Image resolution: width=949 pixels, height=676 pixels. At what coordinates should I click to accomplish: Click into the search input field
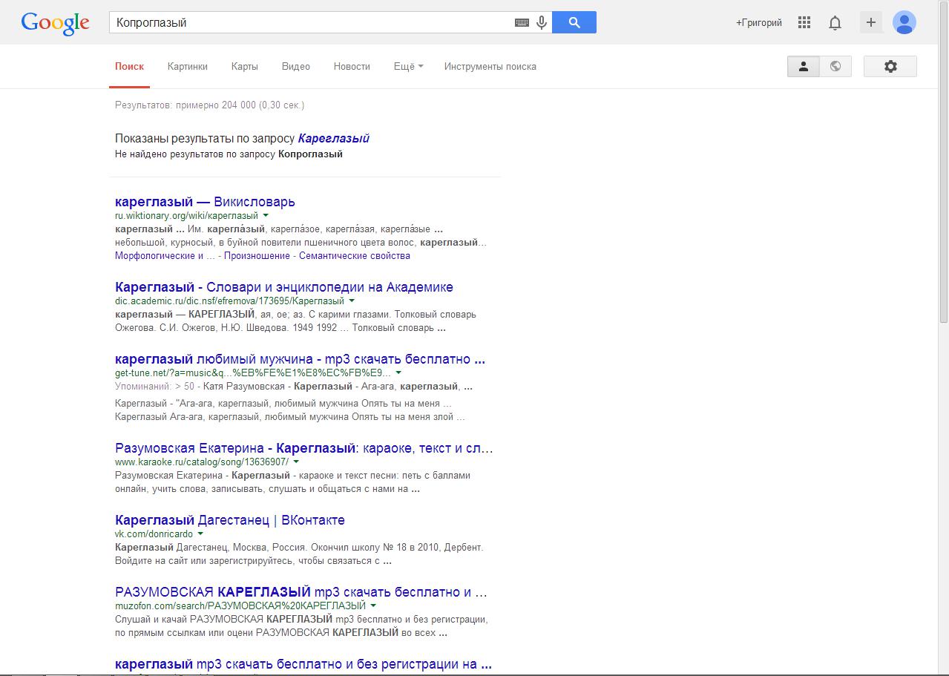click(x=312, y=22)
